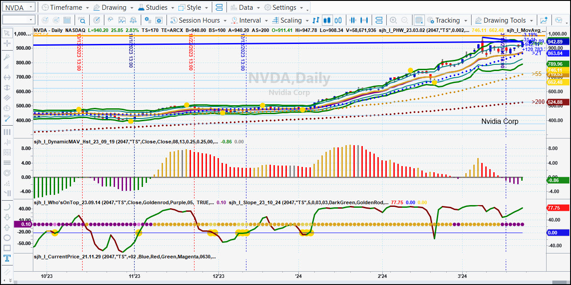The height and width of the screenshot is (285, 571).
Task: Activate the Text drawing tool
Action: (7, 258)
